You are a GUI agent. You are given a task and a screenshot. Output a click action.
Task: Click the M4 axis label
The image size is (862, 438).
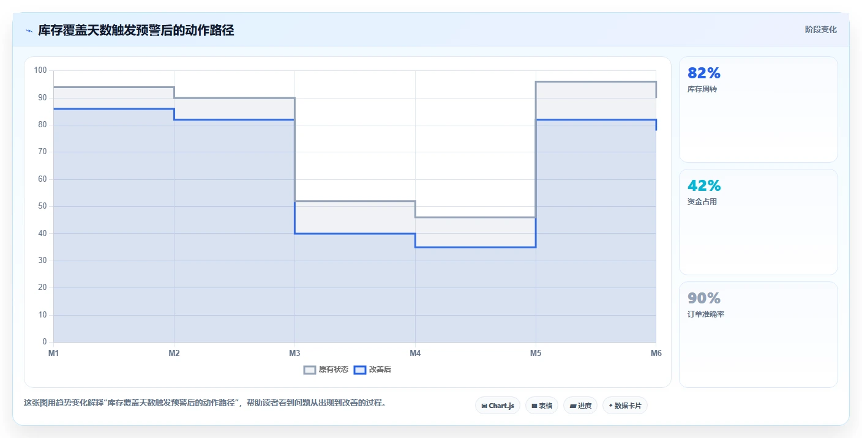tap(415, 353)
